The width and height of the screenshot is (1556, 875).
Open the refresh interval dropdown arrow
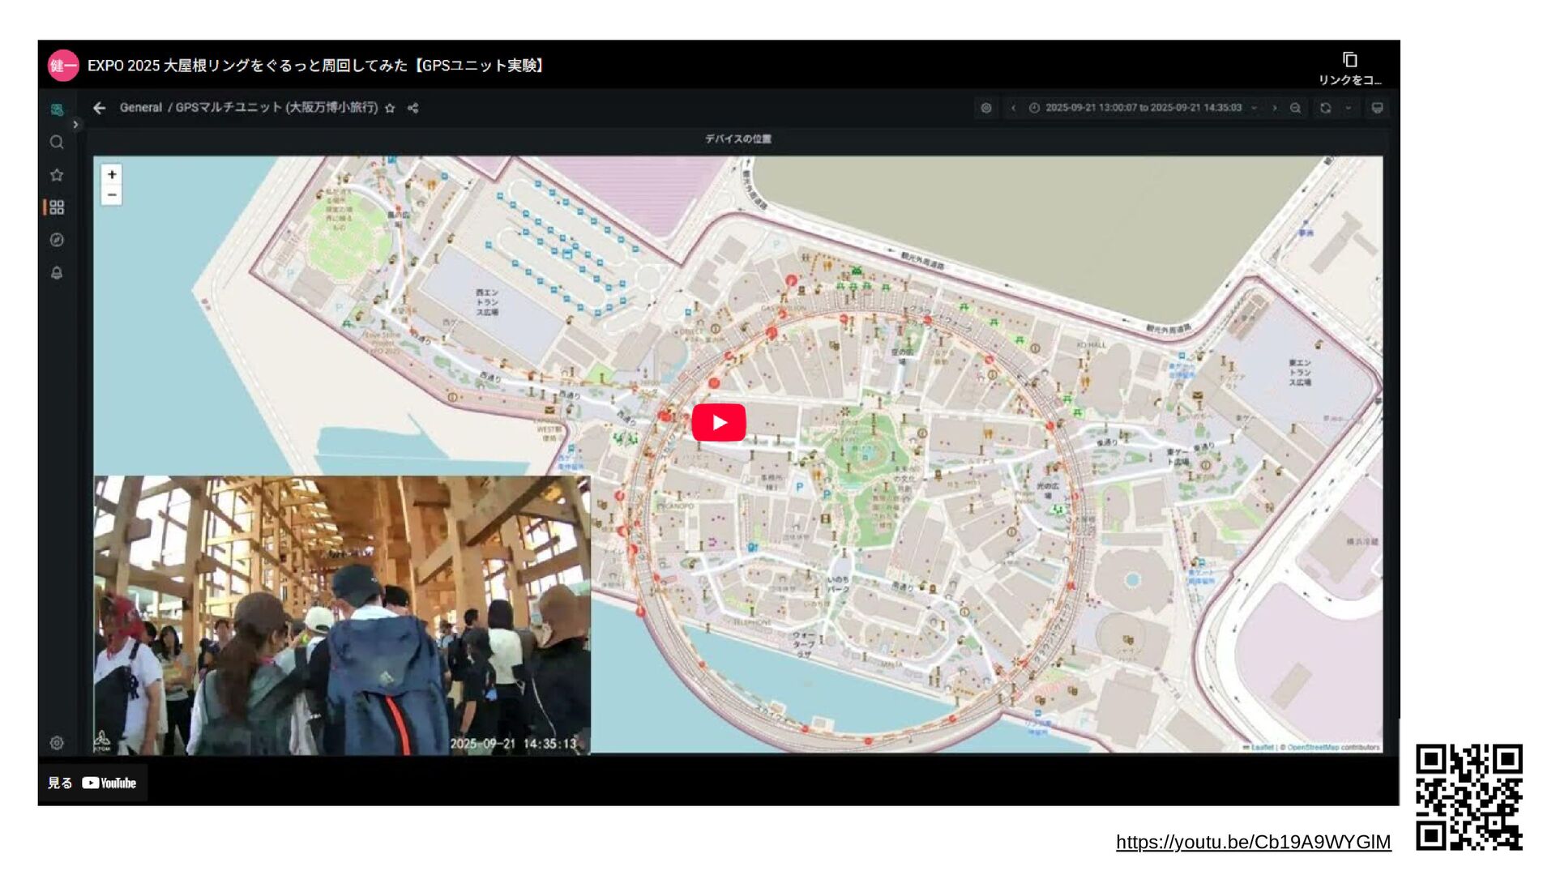(1349, 108)
